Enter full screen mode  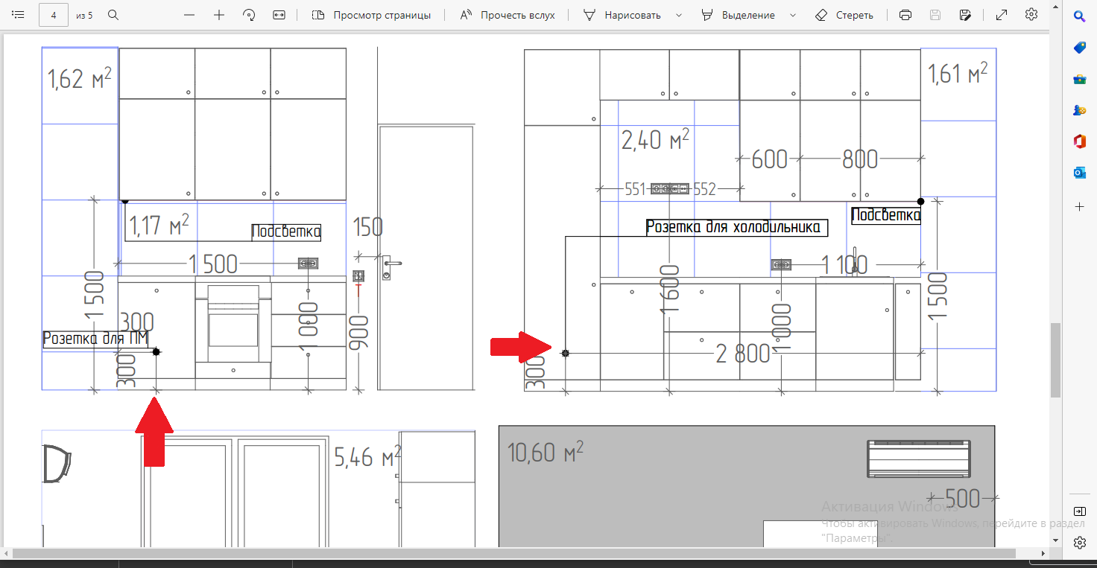[1002, 15]
